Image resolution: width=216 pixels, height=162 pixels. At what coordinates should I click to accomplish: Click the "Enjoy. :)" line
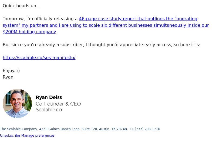pos(11,70)
